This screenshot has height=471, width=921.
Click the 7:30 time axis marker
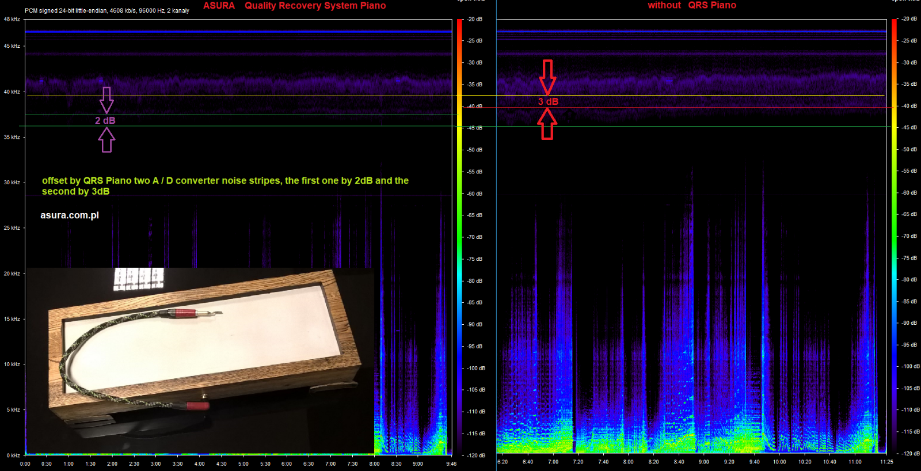352,464
